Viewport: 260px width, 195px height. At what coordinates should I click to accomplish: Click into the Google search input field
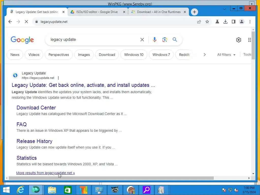pos(94,40)
